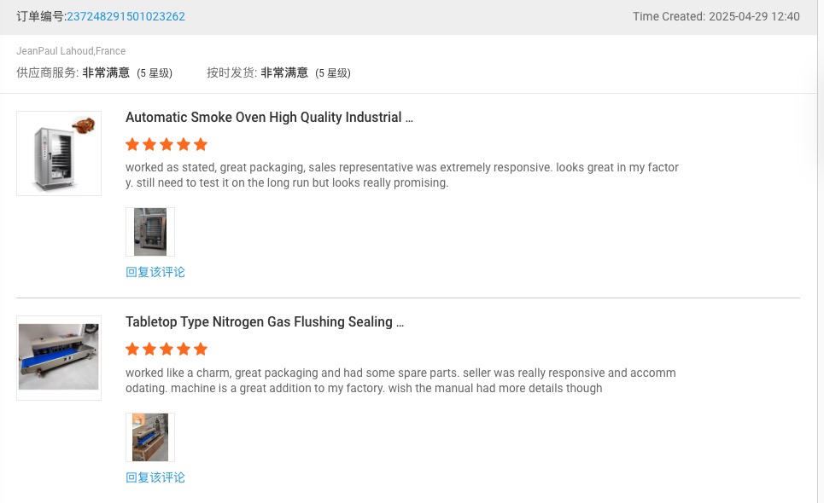The width and height of the screenshot is (824, 503).
Task: Click the fifth star of Smoke Oven rating
Action: (x=201, y=144)
